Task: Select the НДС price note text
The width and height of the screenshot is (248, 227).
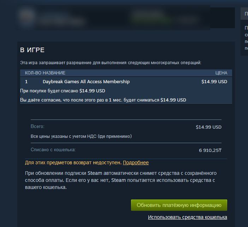Action: (x=81, y=136)
